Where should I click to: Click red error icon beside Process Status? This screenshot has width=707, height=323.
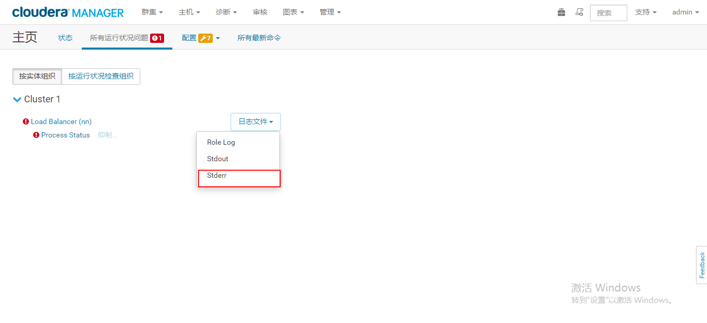click(36, 135)
